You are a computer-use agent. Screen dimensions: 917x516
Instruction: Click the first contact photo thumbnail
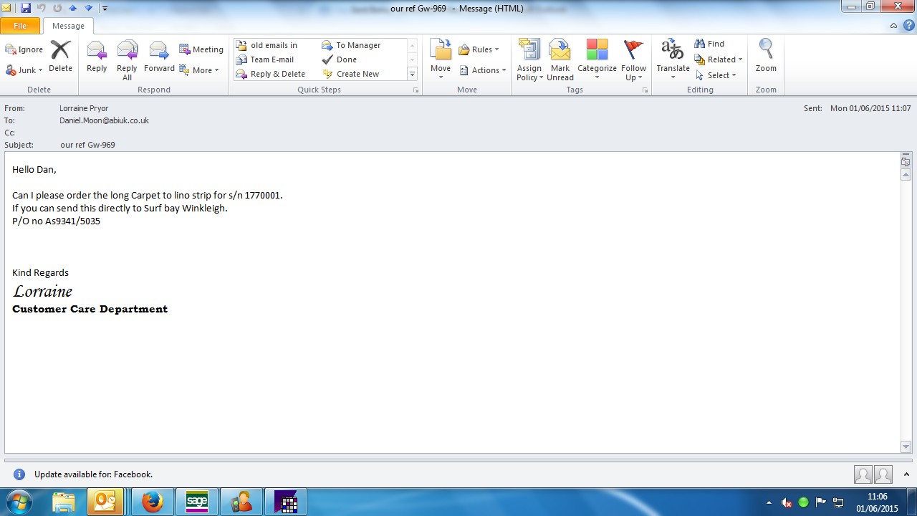coord(863,474)
